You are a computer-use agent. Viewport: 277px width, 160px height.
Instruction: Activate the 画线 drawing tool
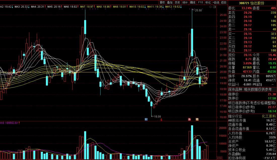193,2
